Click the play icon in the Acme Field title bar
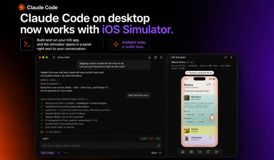The height and width of the screenshot is (160, 274). tap(161, 57)
